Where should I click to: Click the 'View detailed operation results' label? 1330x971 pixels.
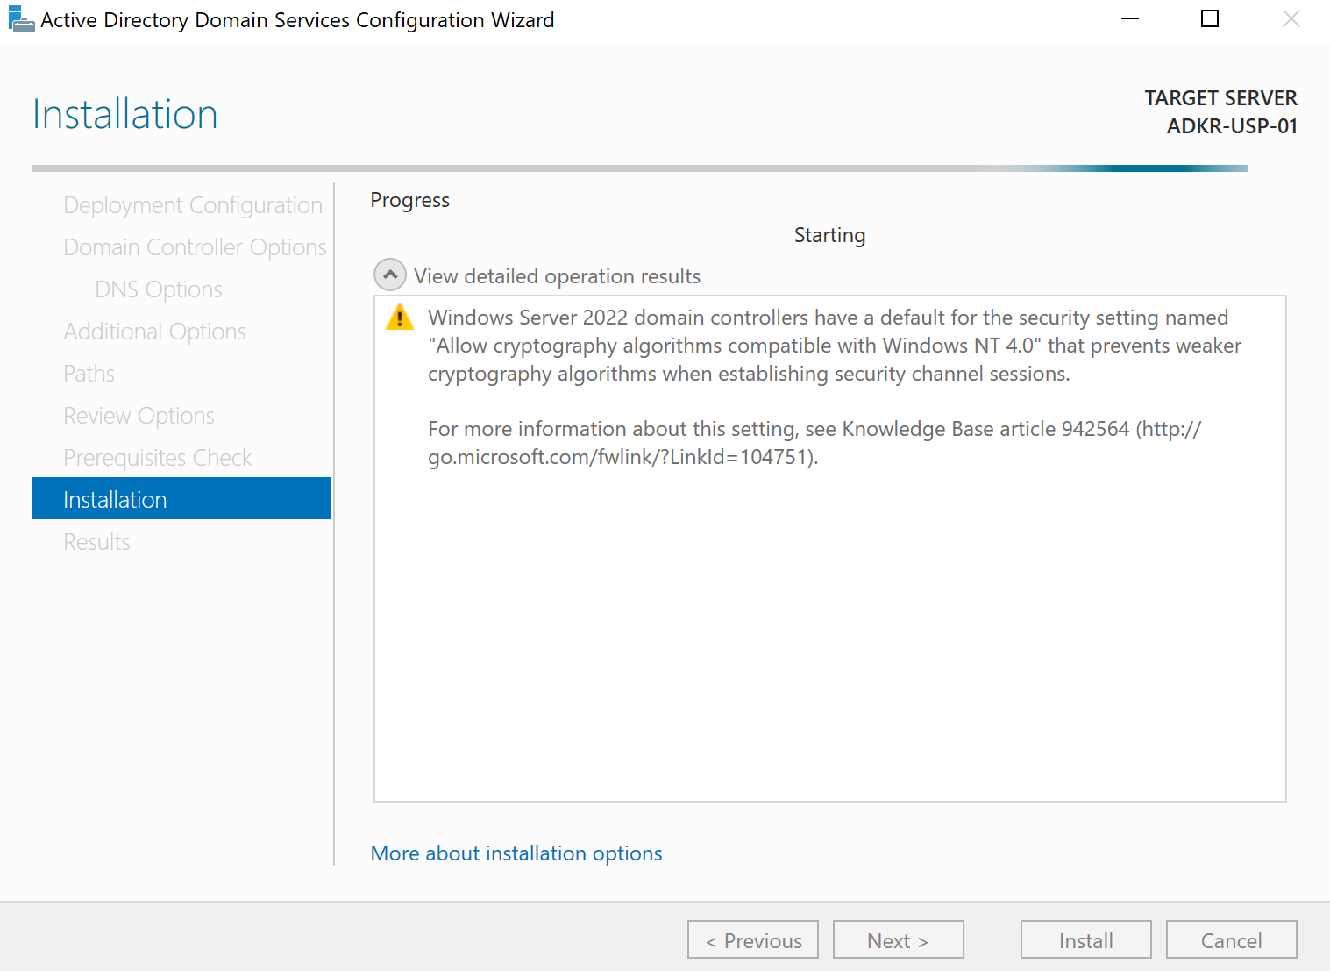[558, 276]
